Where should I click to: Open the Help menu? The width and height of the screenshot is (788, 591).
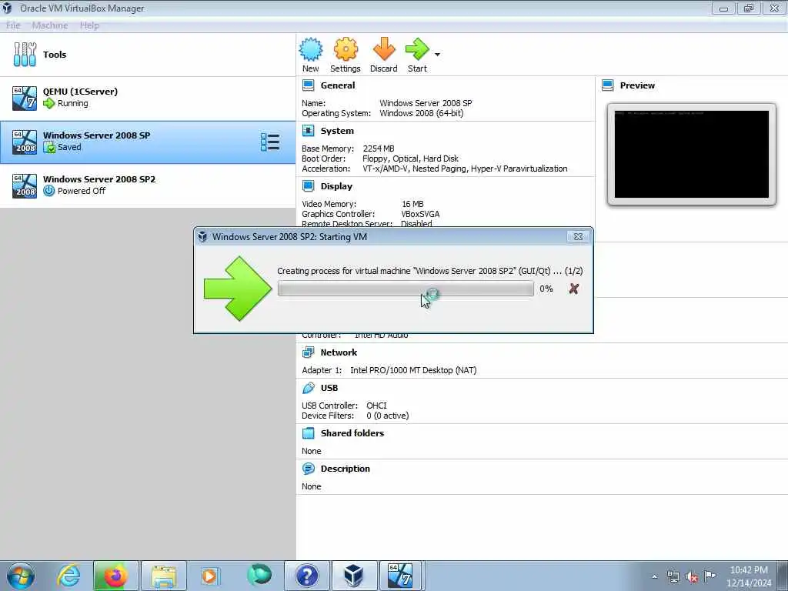(89, 25)
